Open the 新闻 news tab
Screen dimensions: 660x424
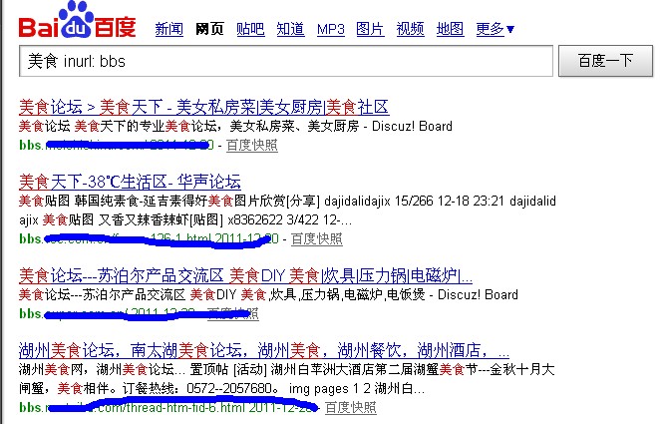(169, 29)
